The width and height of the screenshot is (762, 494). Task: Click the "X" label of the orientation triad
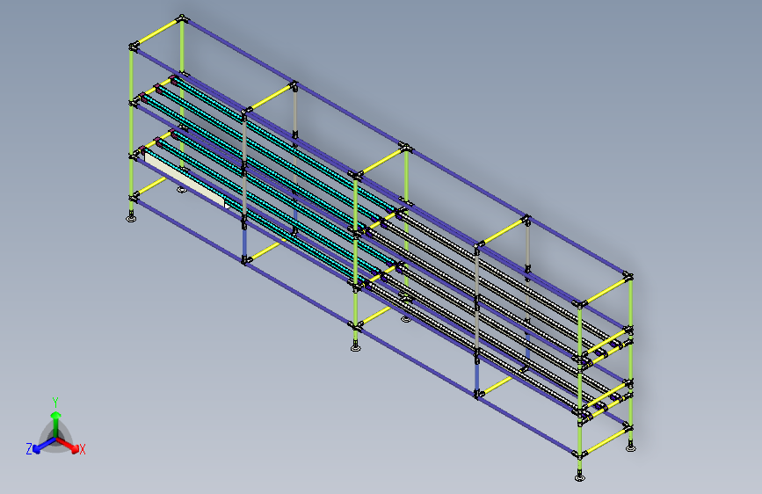83,449
